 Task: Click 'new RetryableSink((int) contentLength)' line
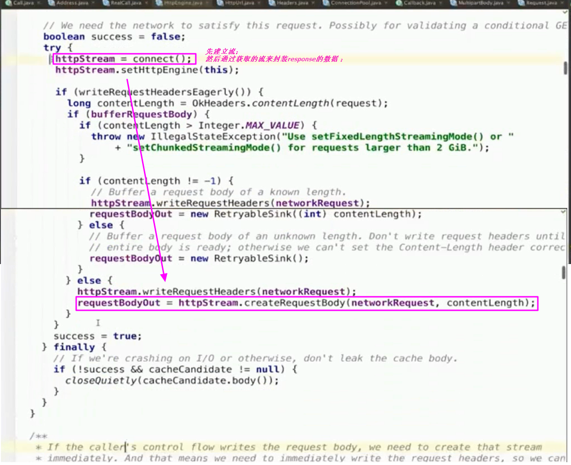[256, 214]
